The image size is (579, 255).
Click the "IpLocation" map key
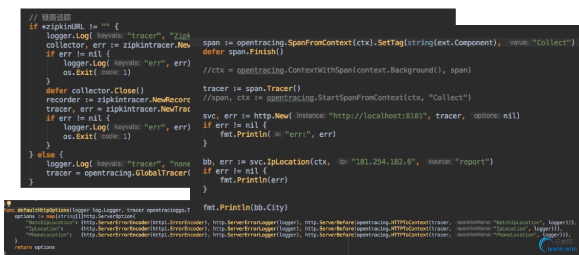click(43, 229)
